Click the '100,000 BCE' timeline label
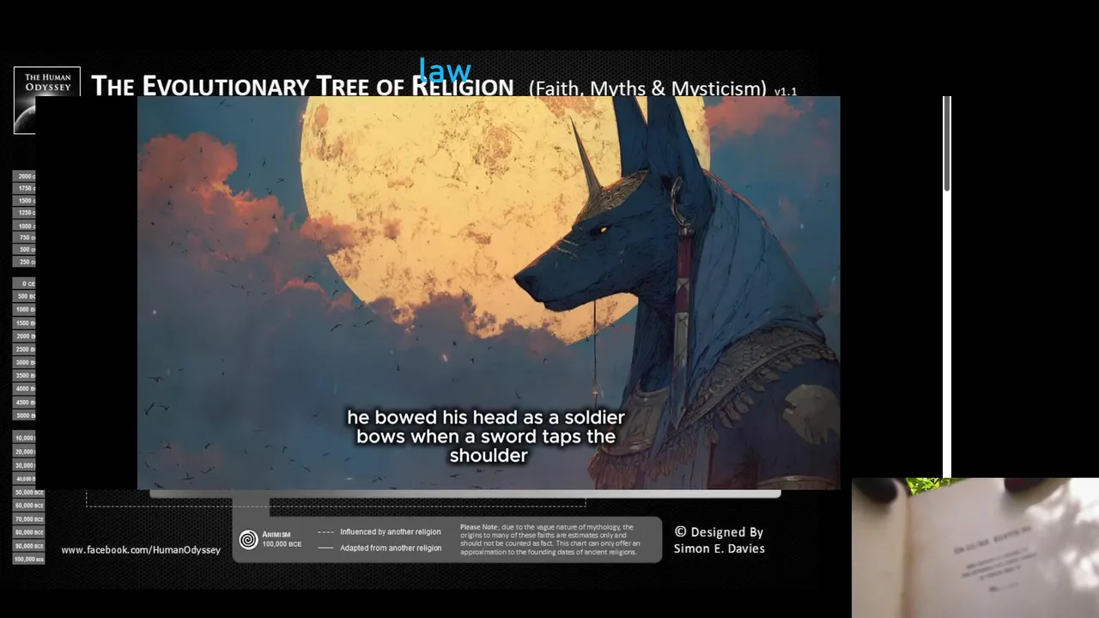Image resolution: width=1099 pixels, height=618 pixels. point(28,559)
